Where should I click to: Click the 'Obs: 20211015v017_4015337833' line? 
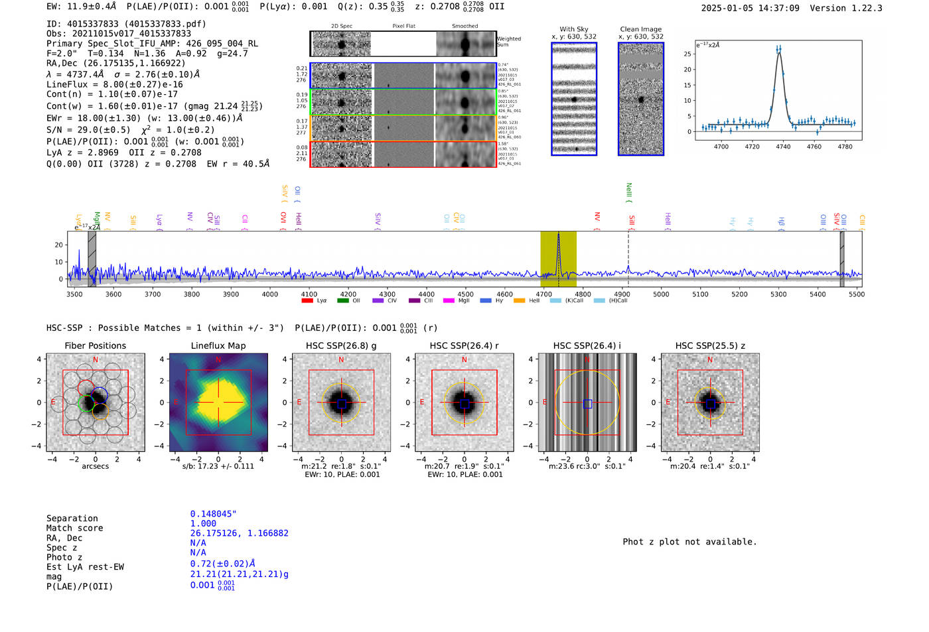tap(119, 34)
